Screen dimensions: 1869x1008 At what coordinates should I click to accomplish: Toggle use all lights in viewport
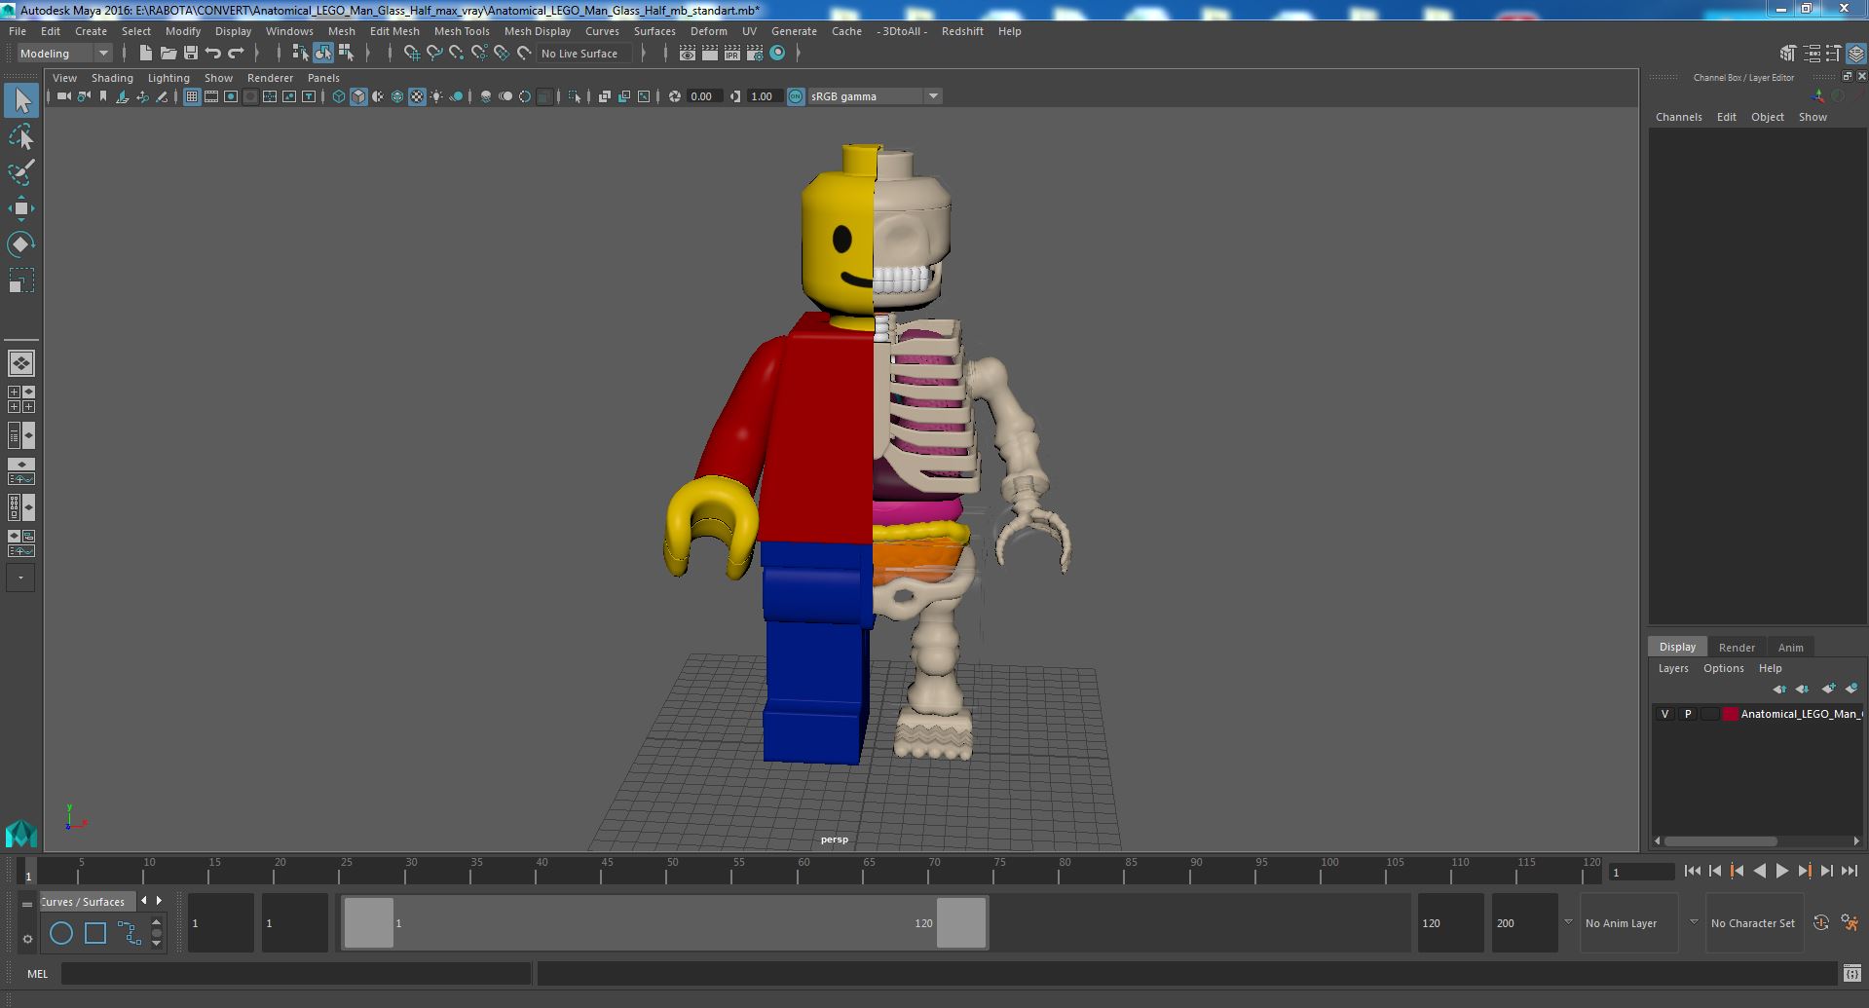coord(436,96)
